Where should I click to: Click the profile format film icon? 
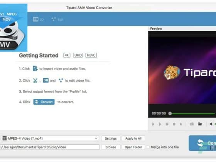[x=5, y=138]
